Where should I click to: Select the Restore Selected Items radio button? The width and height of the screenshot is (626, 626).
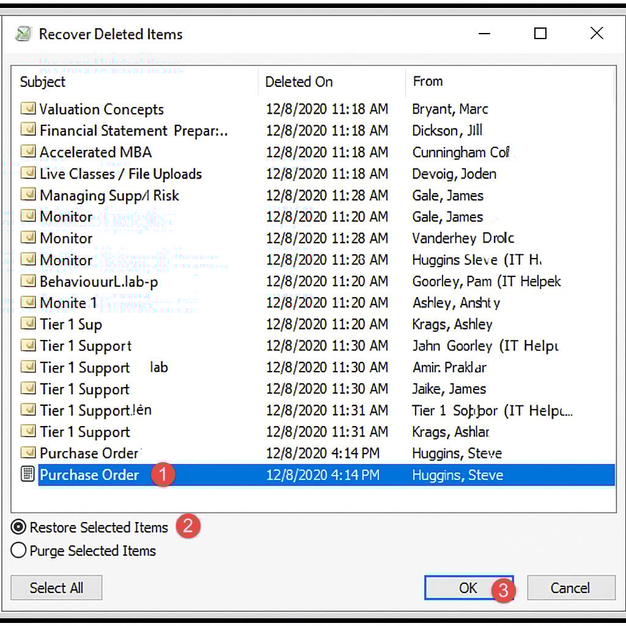(18, 527)
